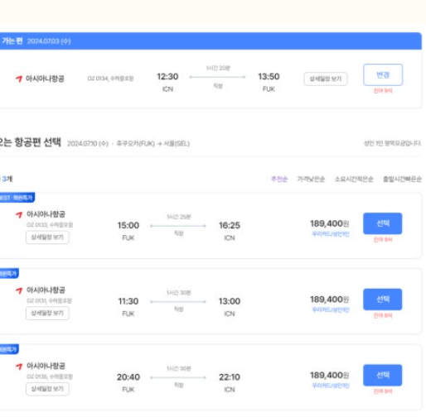Click the 아시아나항공 name on the outbound flight

[45, 79]
